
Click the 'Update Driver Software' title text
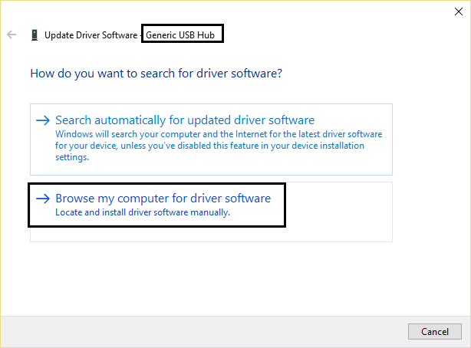91,35
